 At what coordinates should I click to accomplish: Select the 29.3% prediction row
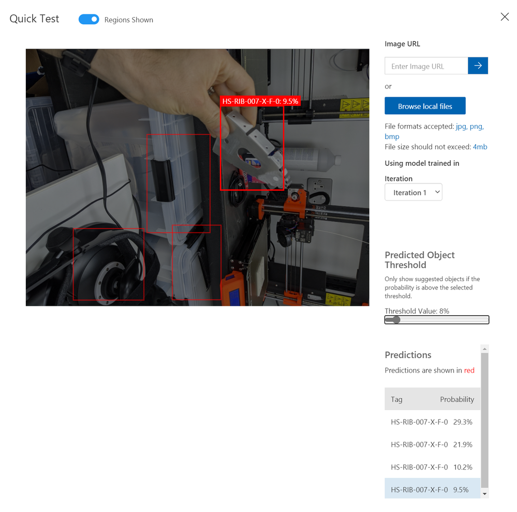432,422
